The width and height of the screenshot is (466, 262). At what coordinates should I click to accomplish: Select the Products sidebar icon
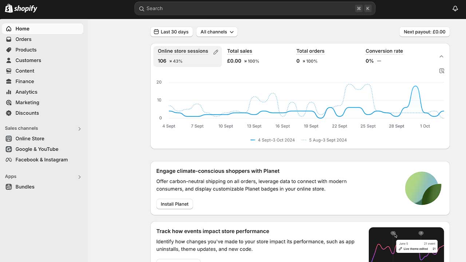click(9, 50)
